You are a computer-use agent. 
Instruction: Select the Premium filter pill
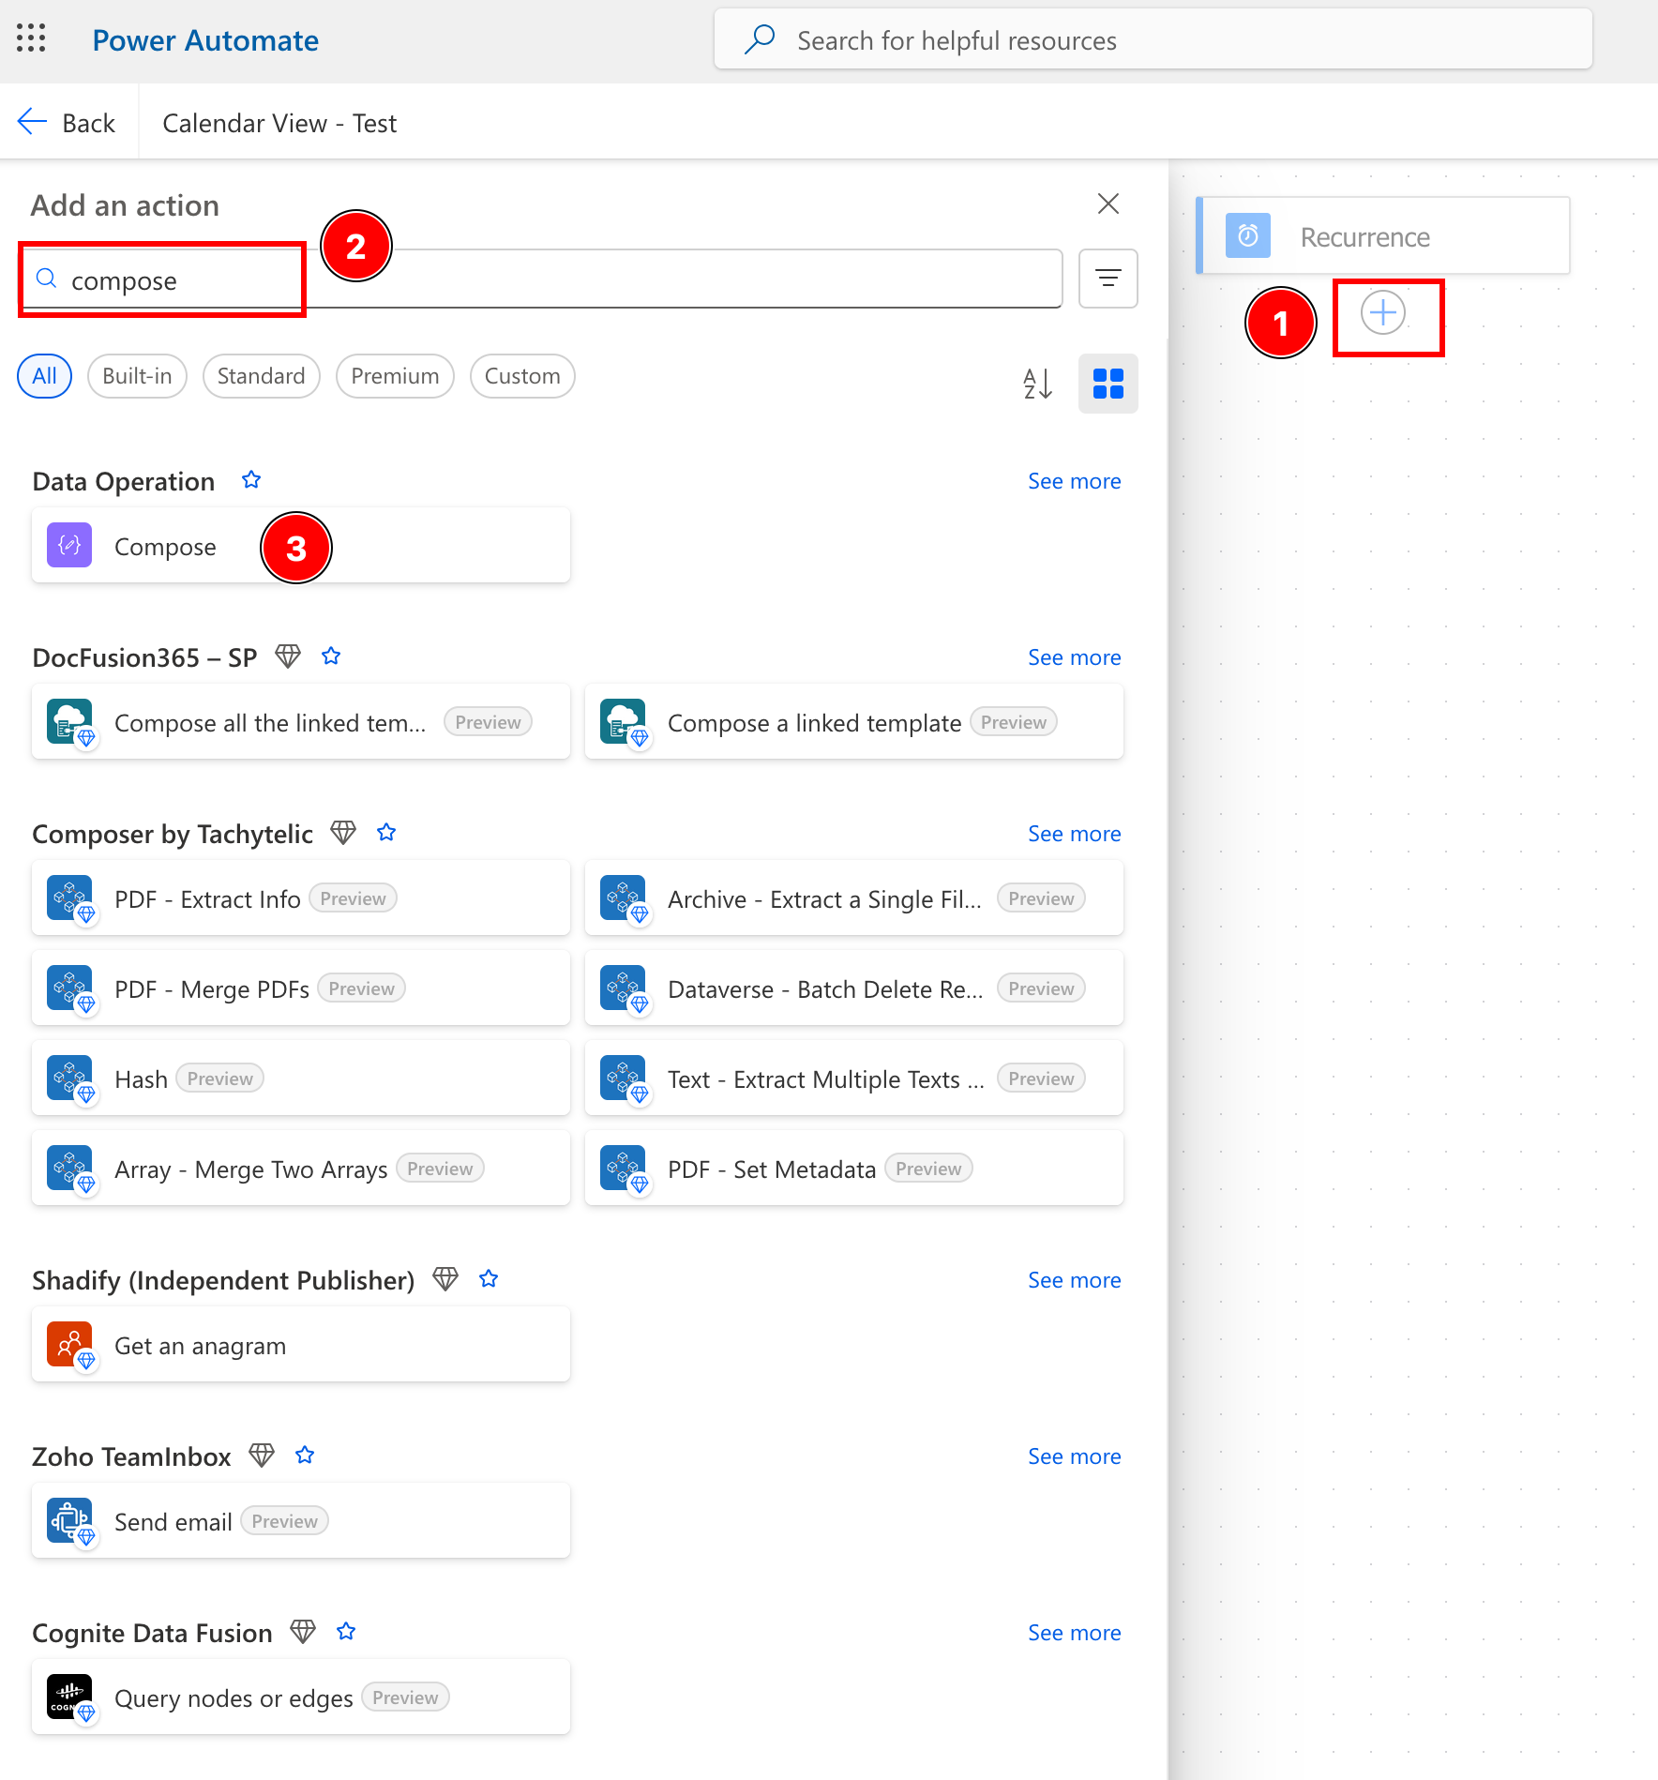395,376
